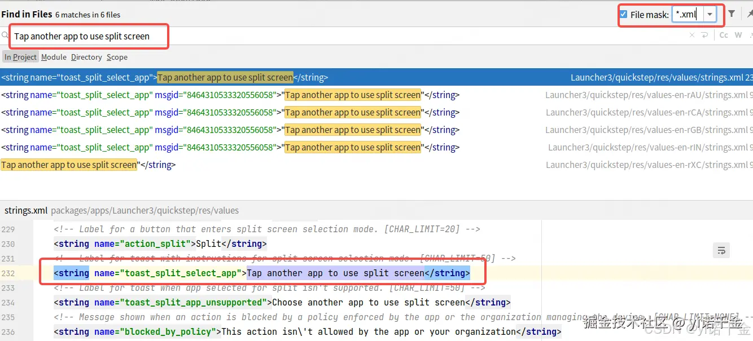753x341 pixels.
Task: Click line number 236 in the gutter
Action: (x=8, y=331)
